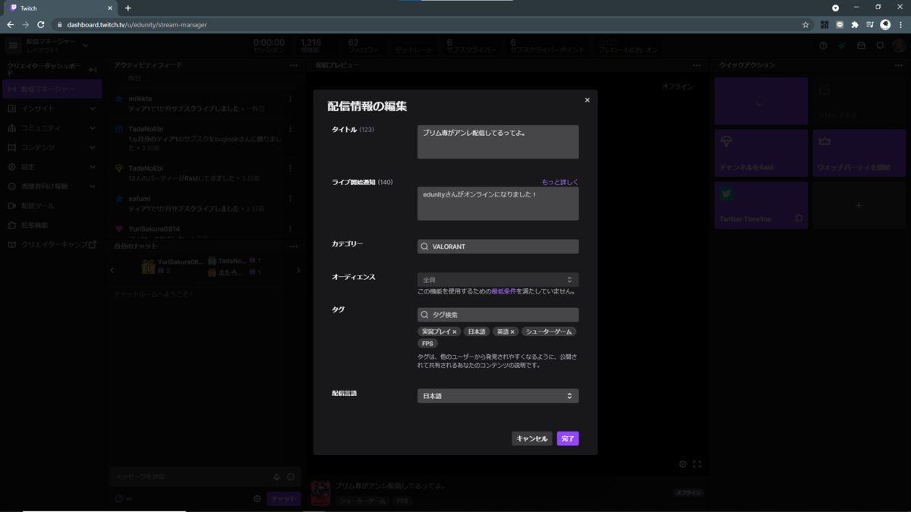Viewport: 911px width, 512px height.
Task: Open the 最低条件 link
Action: (505, 291)
